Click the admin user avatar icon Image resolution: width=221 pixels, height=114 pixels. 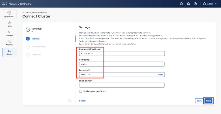(x=205, y=4)
